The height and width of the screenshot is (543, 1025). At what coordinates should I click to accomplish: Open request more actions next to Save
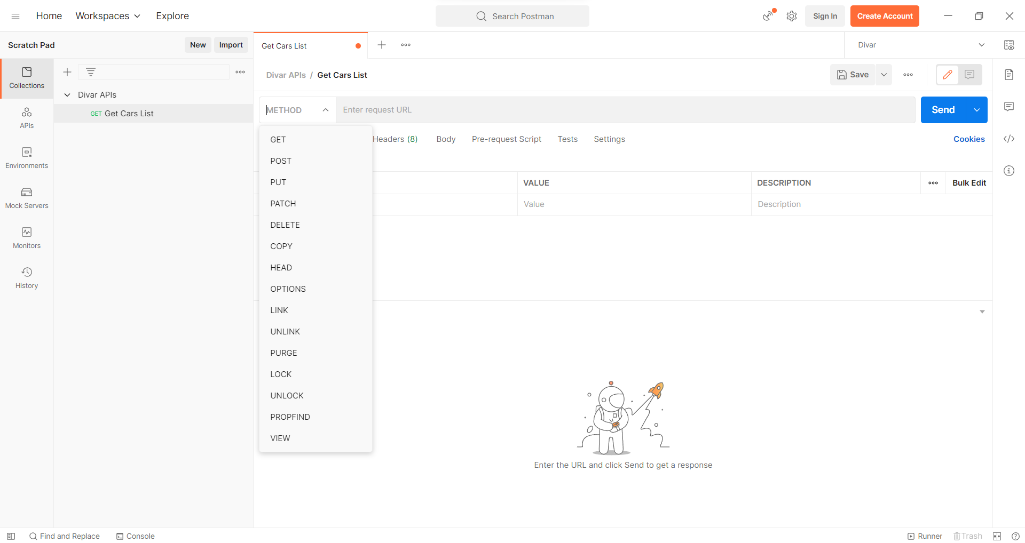908,75
